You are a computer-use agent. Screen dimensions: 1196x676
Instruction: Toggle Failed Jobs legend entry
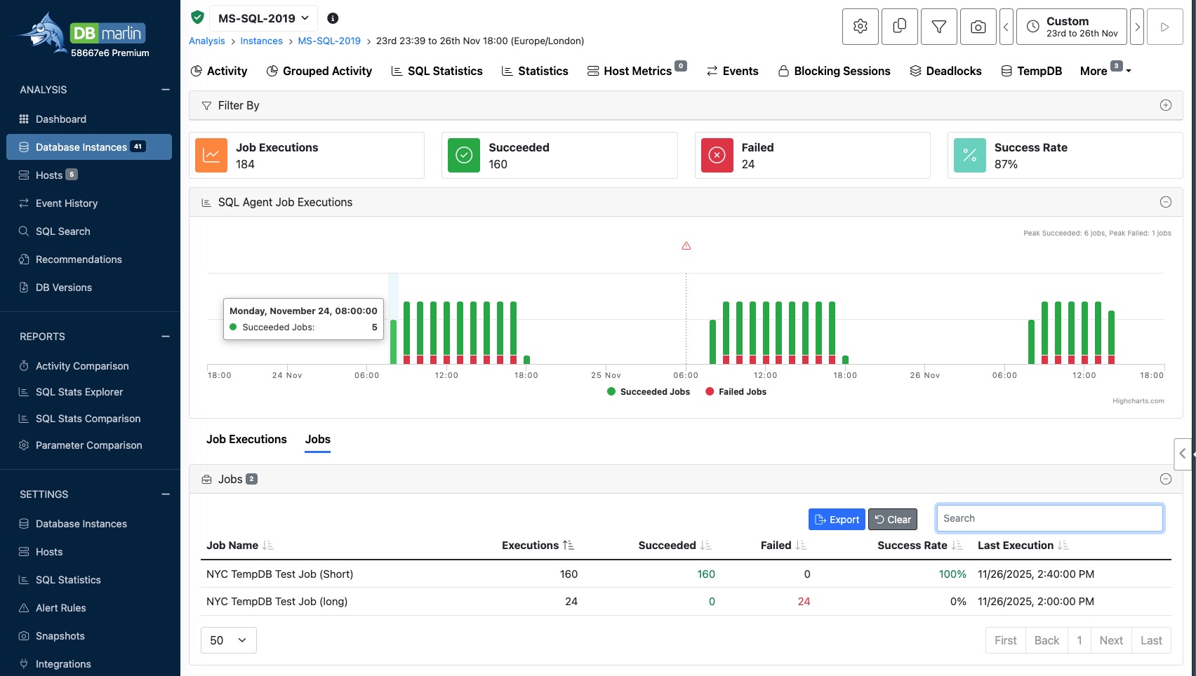point(736,391)
